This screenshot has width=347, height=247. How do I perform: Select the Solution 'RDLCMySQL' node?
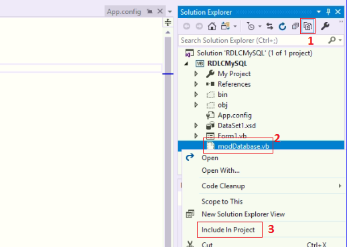(x=255, y=53)
